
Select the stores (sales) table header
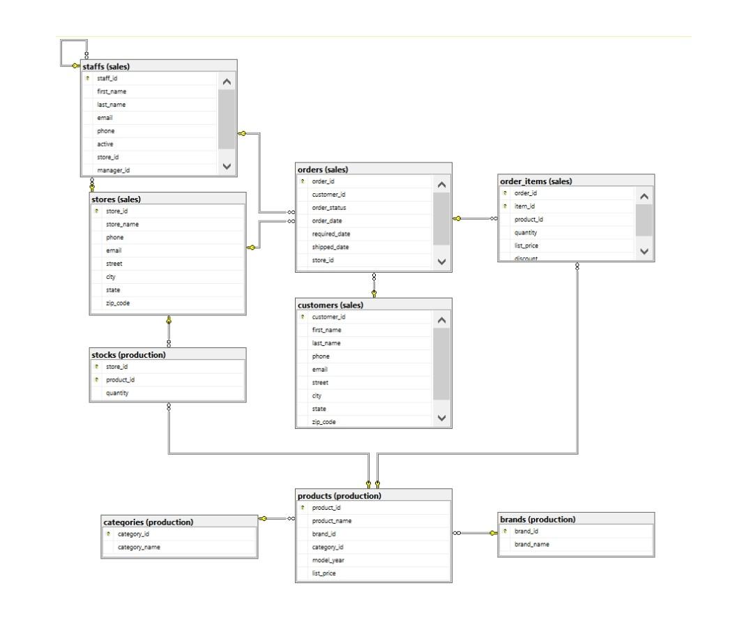click(167, 199)
